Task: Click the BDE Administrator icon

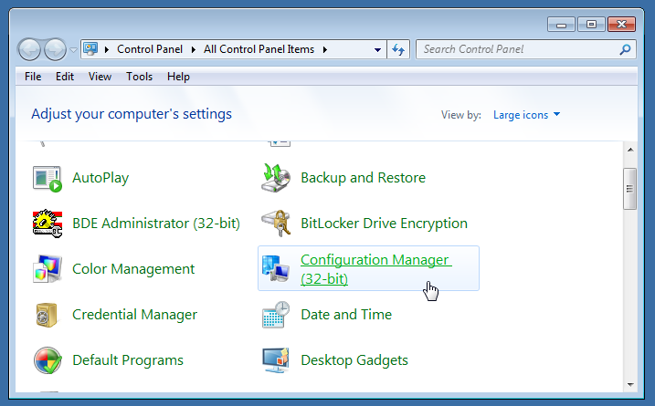Action: 48,224
